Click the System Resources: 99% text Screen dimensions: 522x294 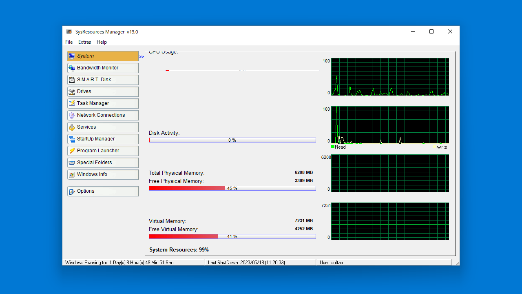click(x=179, y=249)
